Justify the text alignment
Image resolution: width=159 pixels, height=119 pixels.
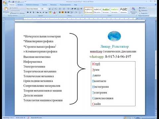click(68, 12)
